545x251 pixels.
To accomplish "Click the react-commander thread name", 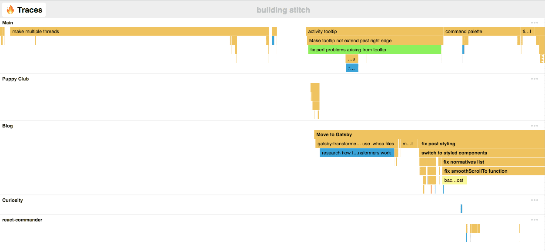I will click(22, 220).
